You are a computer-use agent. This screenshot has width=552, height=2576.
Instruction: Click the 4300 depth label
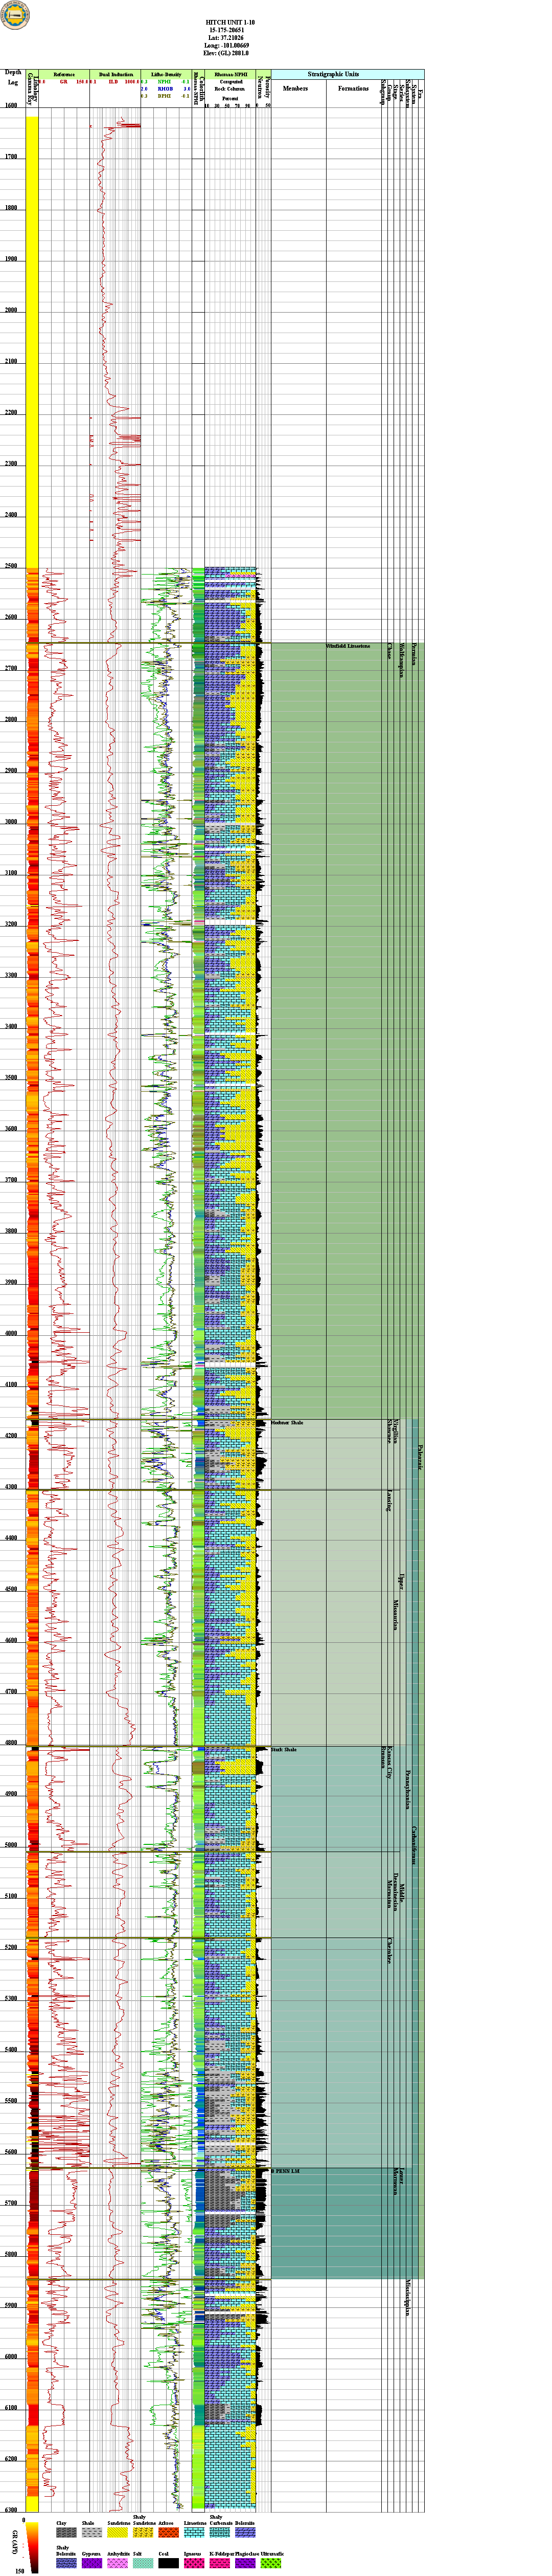point(11,1487)
